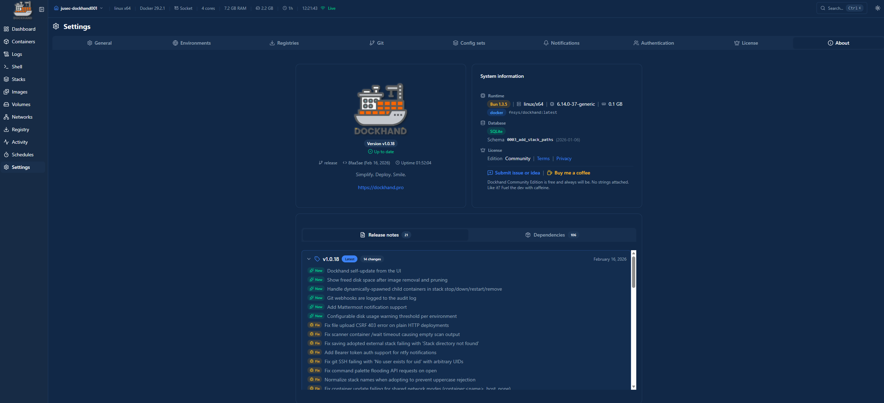Click the scrollbar down arrow in release notes

pos(633,387)
